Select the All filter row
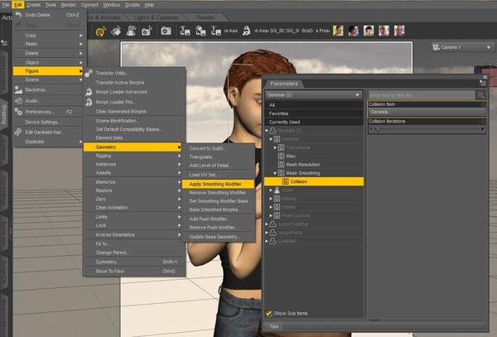 tap(314, 105)
